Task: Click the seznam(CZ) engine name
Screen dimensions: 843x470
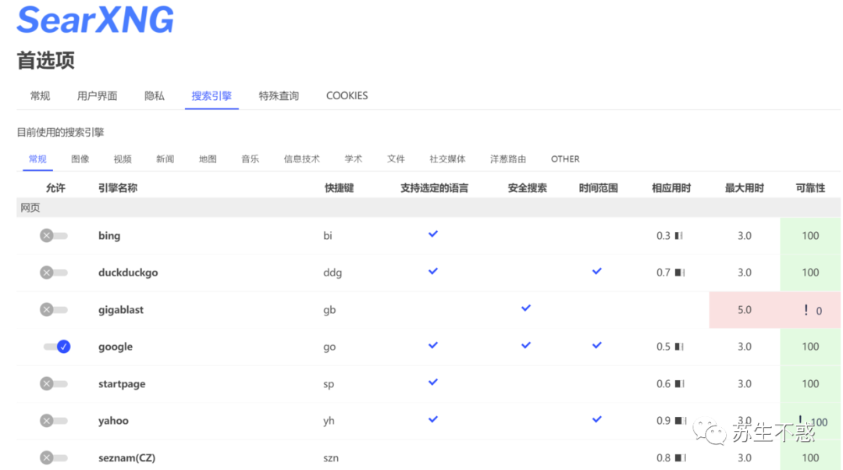Action: (x=127, y=458)
